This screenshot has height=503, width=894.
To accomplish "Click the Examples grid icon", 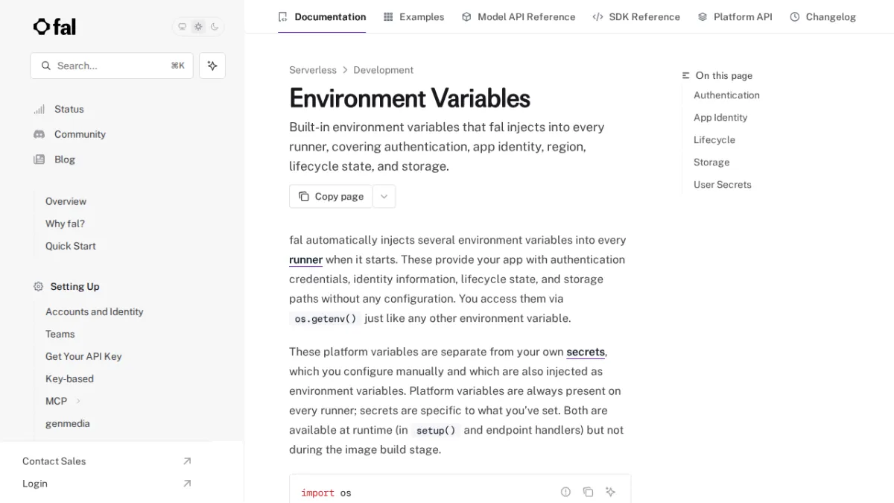I will pos(388,16).
